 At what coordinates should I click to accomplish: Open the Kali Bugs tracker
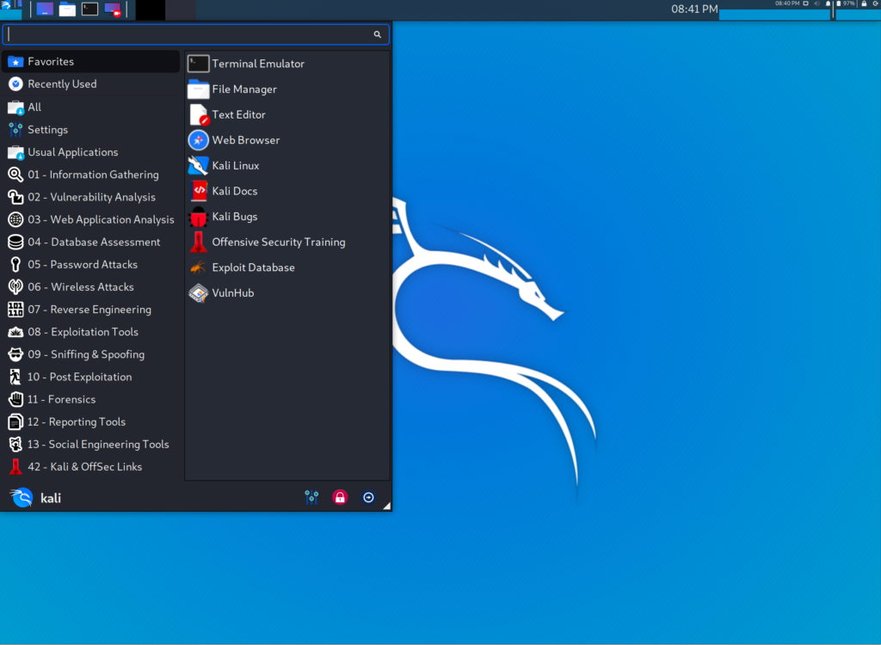point(287,217)
